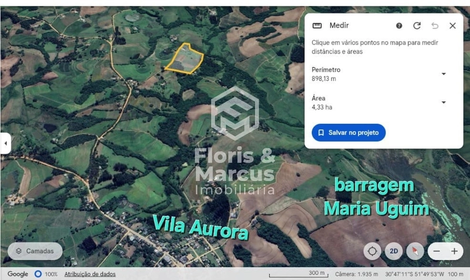
Task: Center map on my location icon
Action: pyautogui.click(x=372, y=251)
